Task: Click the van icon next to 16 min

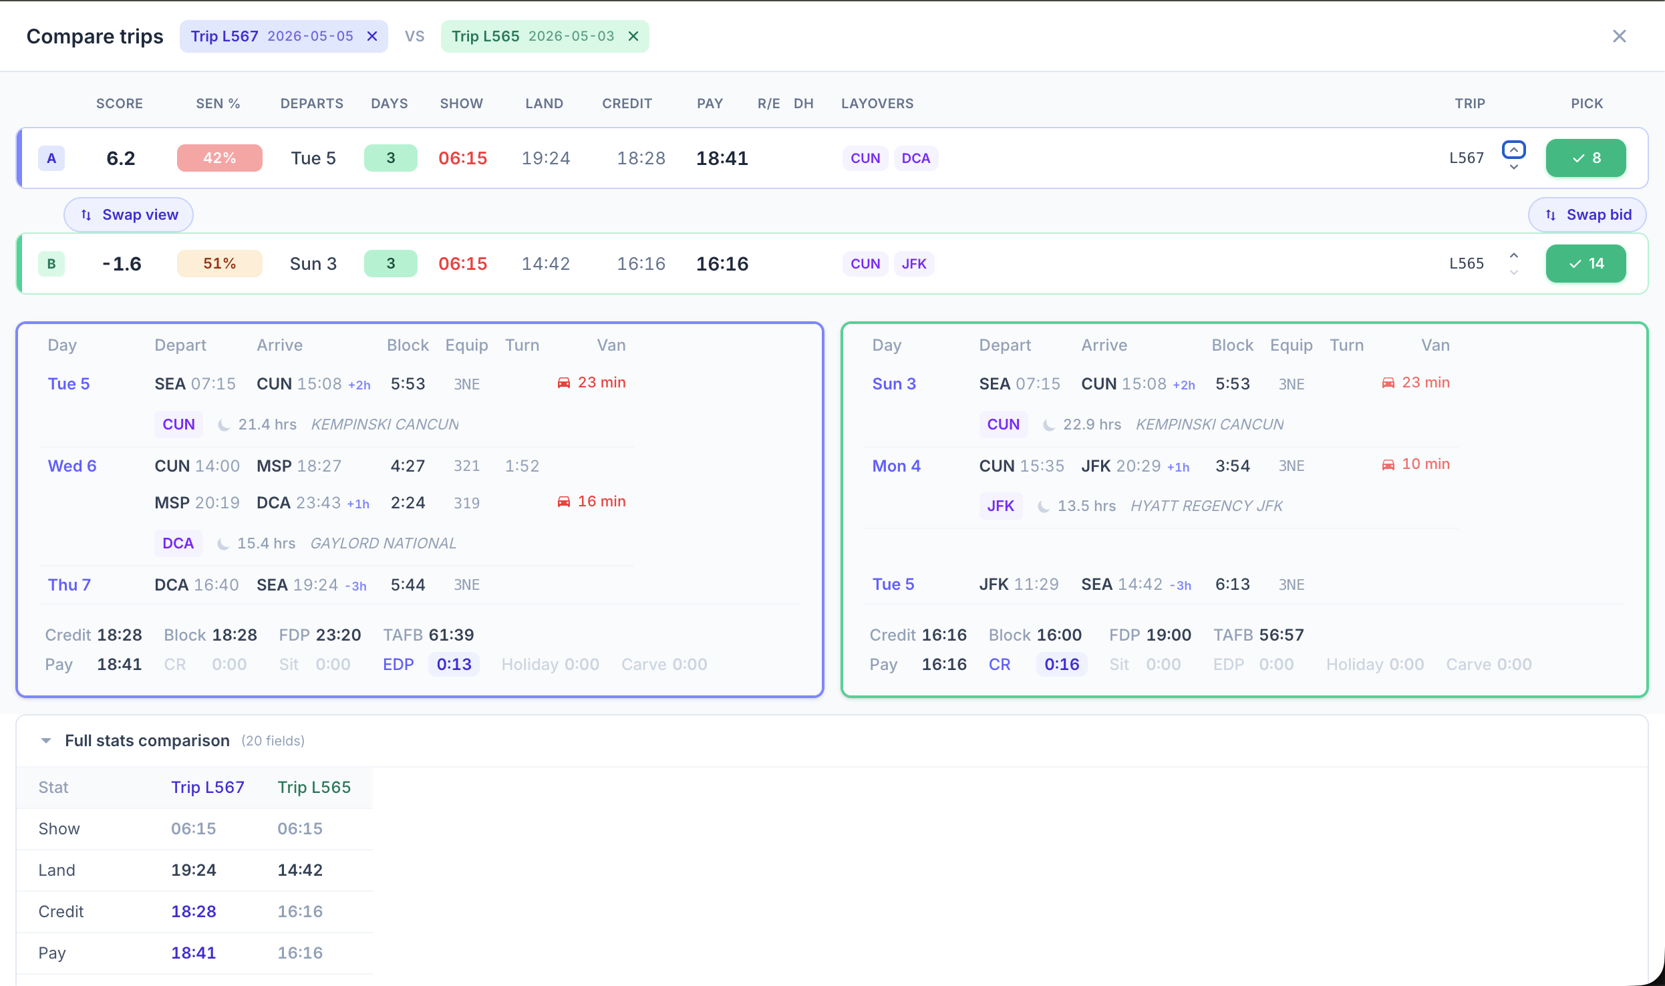Action: tap(564, 502)
